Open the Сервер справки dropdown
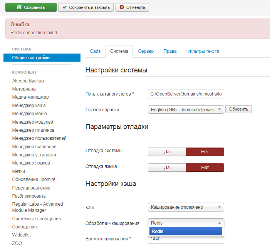The image size is (270, 250). click(186, 110)
